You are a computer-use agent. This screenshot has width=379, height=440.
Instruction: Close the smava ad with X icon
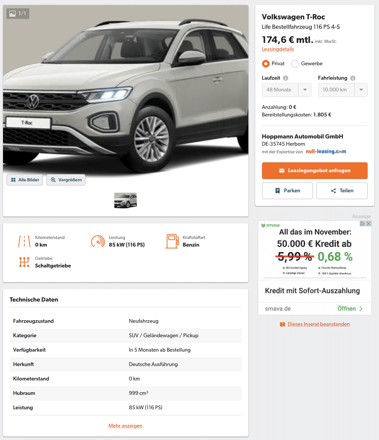coord(369,224)
